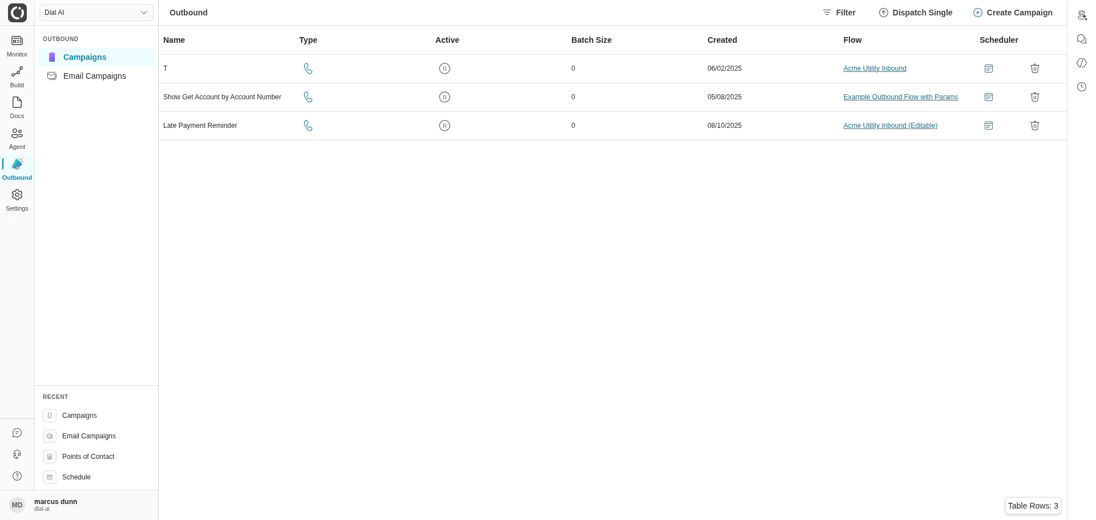Viewport: 1096px width, 520px height.
Task: Select Email Campaigns in the Outbound menu
Action: (96, 76)
